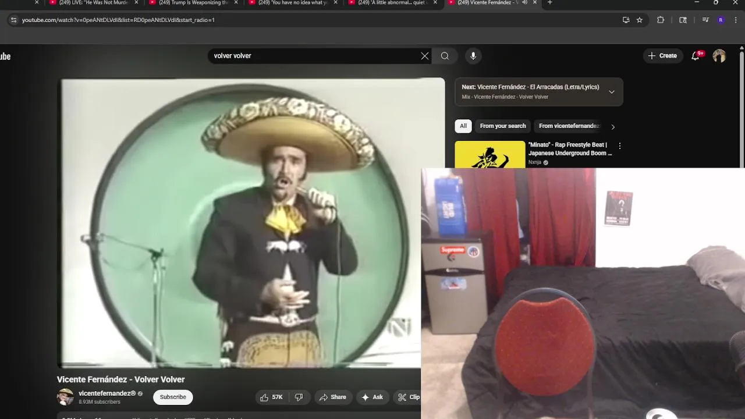
Task: Open the browser extensions puzzle icon
Action: tap(661, 20)
